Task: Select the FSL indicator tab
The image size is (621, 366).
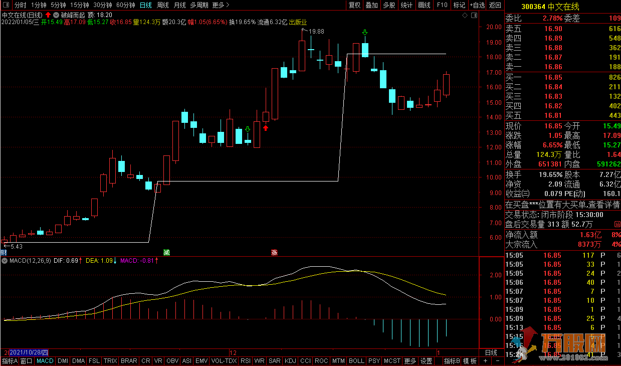Action: click(x=94, y=361)
